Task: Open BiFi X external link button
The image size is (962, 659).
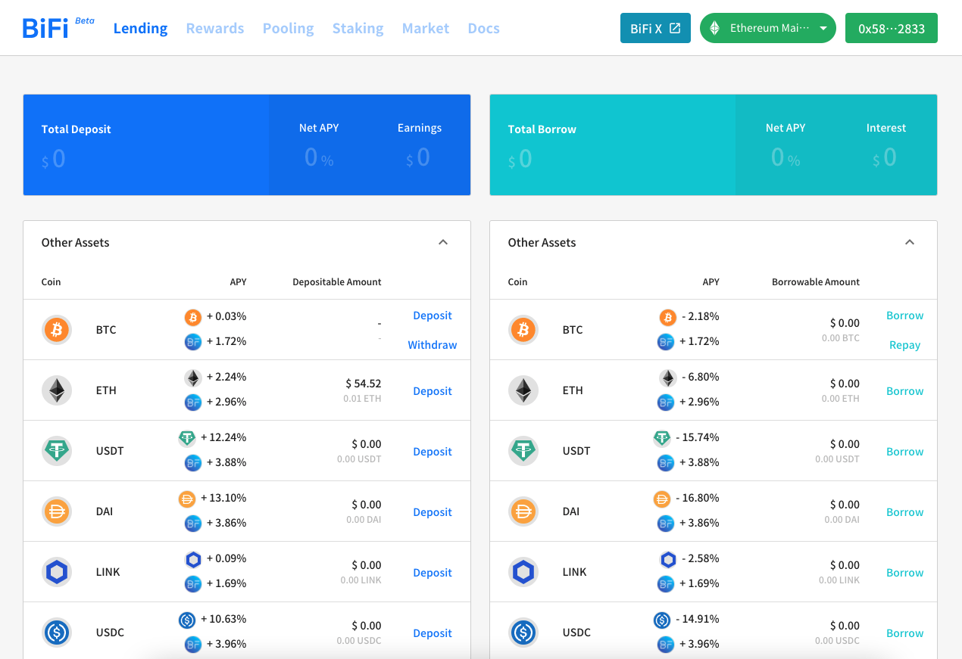Action: (655, 28)
